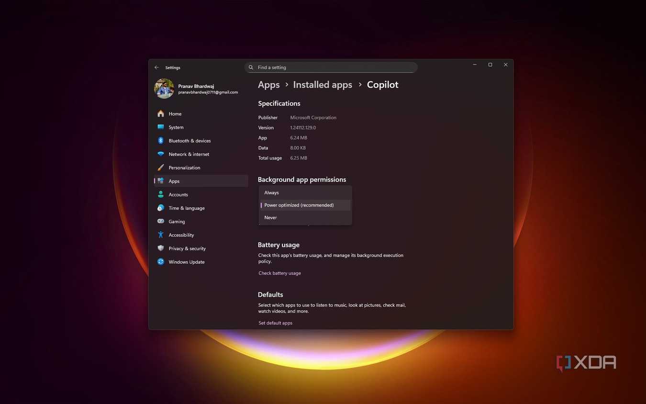Click the Gaming controller icon

click(161, 222)
